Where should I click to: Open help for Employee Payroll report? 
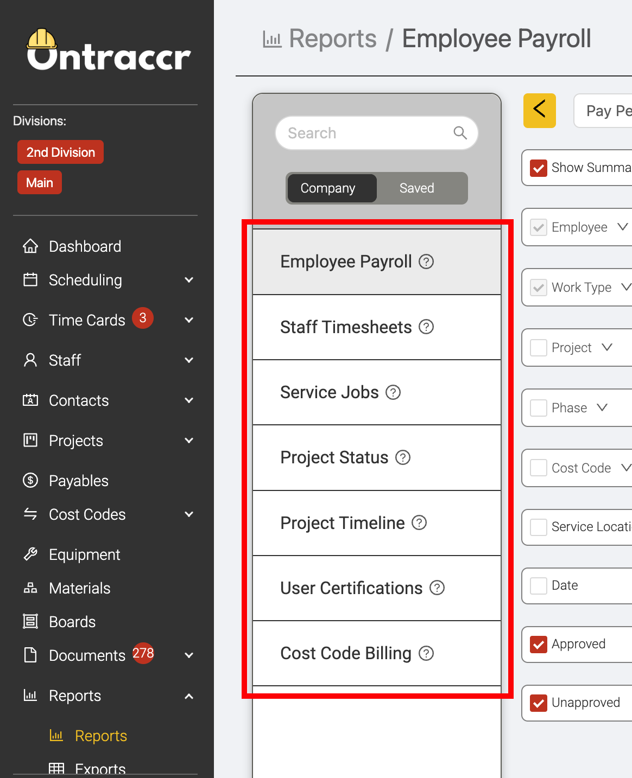[x=426, y=262]
